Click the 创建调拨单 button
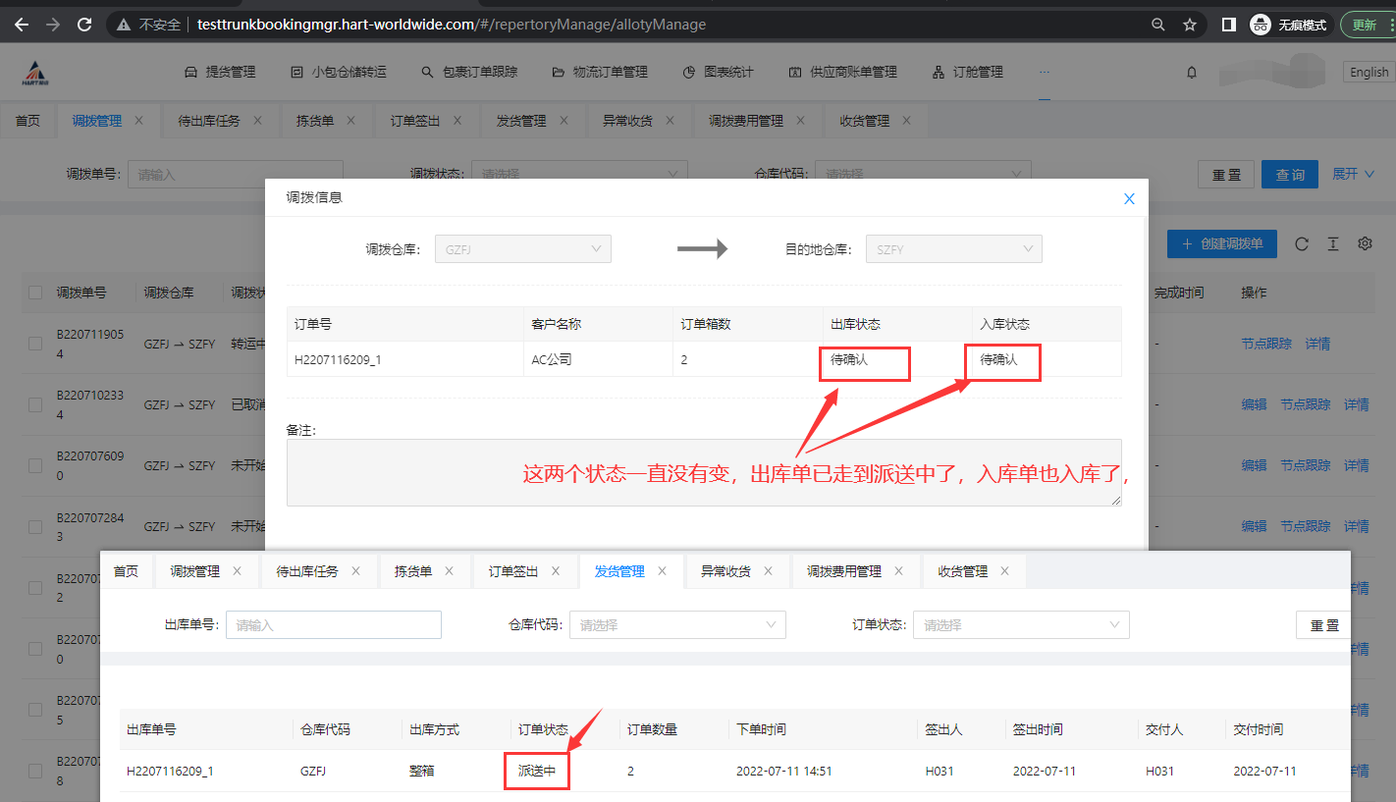Screen dimensions: 1396x802 1221,243
